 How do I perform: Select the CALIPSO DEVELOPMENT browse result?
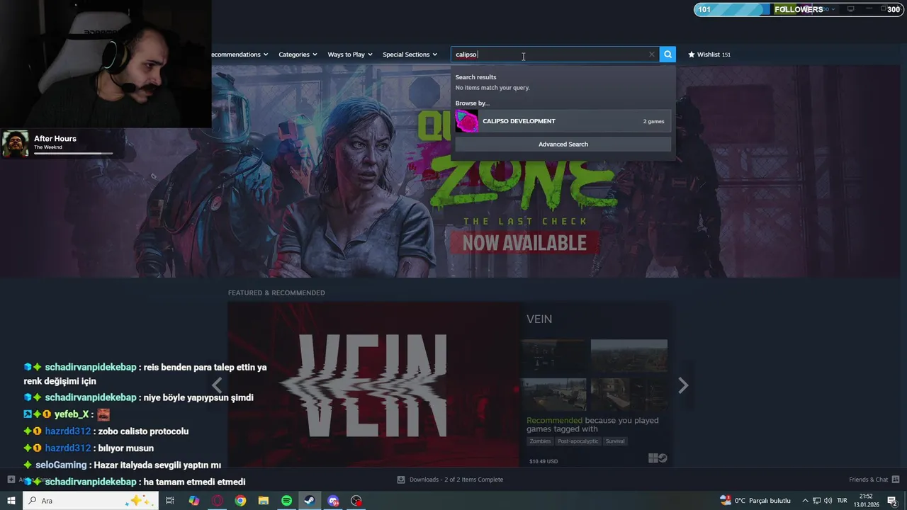coord(563,121)
